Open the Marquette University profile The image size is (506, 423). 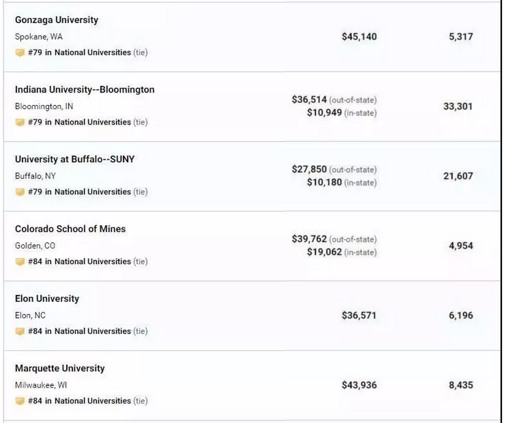click(60, 368)
